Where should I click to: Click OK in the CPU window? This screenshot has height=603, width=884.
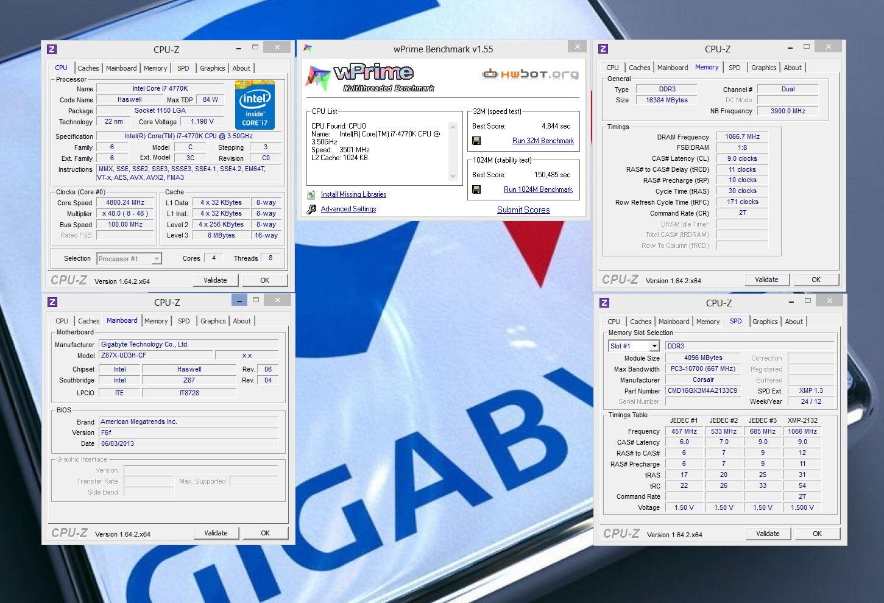[x=264, y=280]
